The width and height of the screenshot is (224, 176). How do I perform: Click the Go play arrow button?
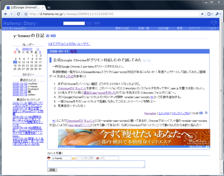tap(202, 14)
